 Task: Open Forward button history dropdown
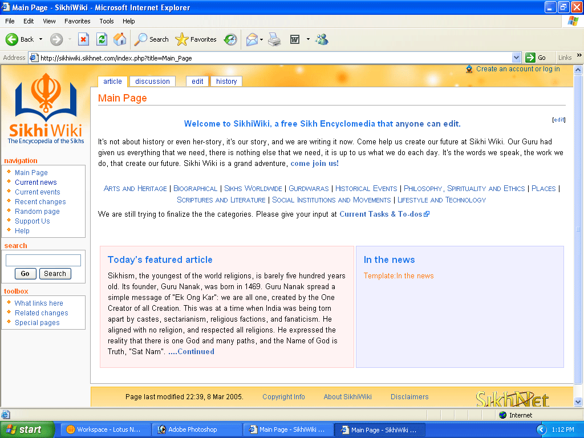[x=70, y=39]
